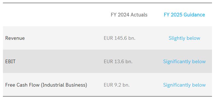Click the EBIT row label

coord(10,62)
